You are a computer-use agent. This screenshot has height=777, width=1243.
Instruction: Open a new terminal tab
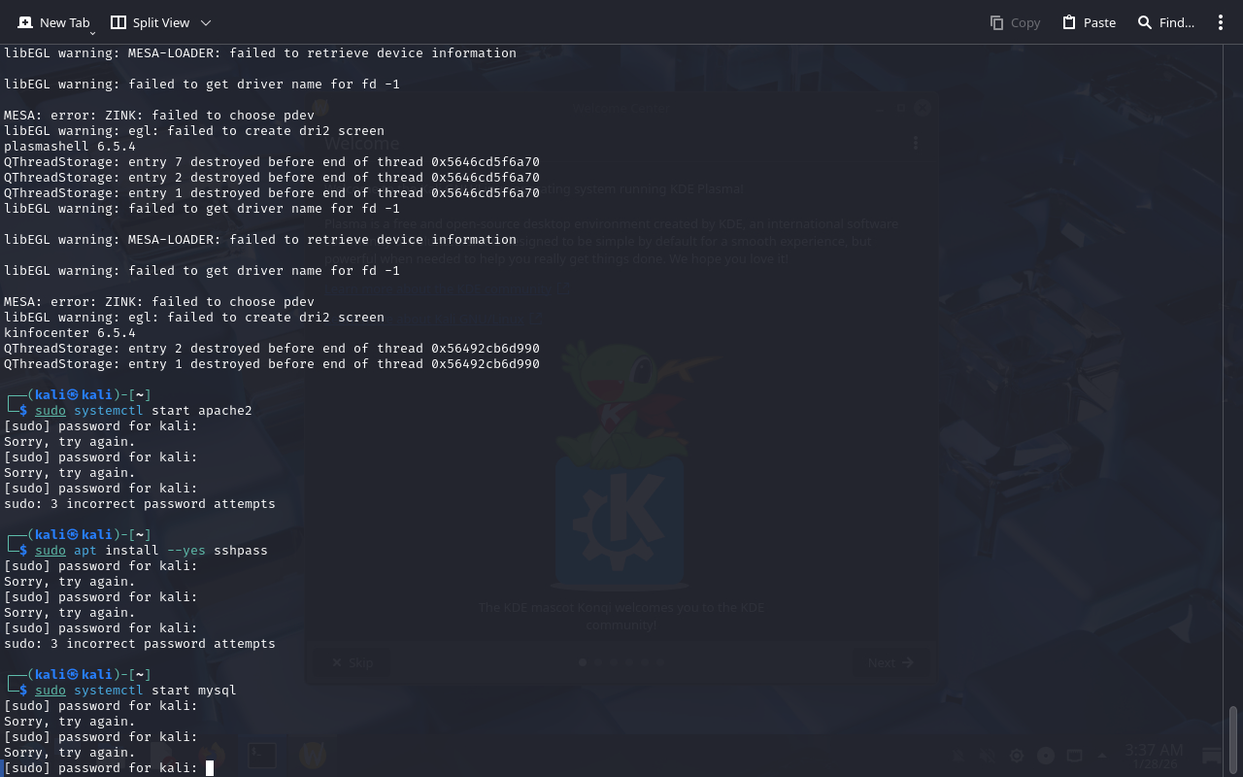tap(54, 22)
